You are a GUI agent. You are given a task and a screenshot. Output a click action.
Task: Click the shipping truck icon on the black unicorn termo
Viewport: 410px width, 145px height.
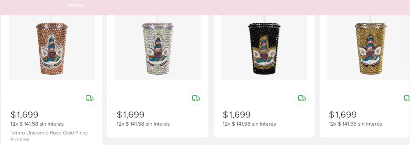pyautogui.click(x=302, y=98)
